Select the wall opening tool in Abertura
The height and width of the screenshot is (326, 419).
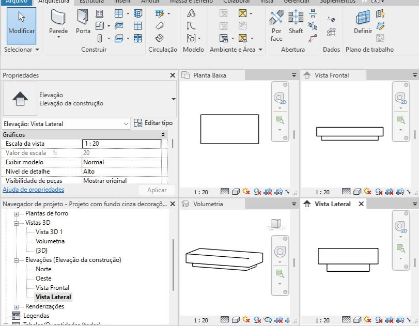pyautogui.click(x=313, y=13)
